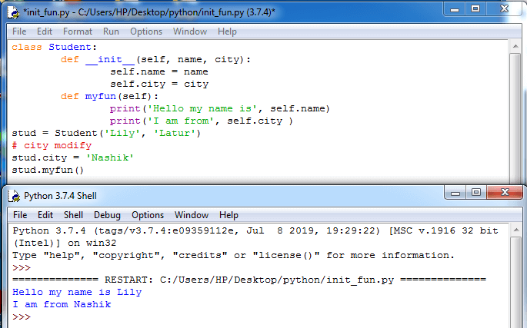527x328 pixels.
Task: Open the Edit menu in the Python Shell
Action: [x=46, y=215]
